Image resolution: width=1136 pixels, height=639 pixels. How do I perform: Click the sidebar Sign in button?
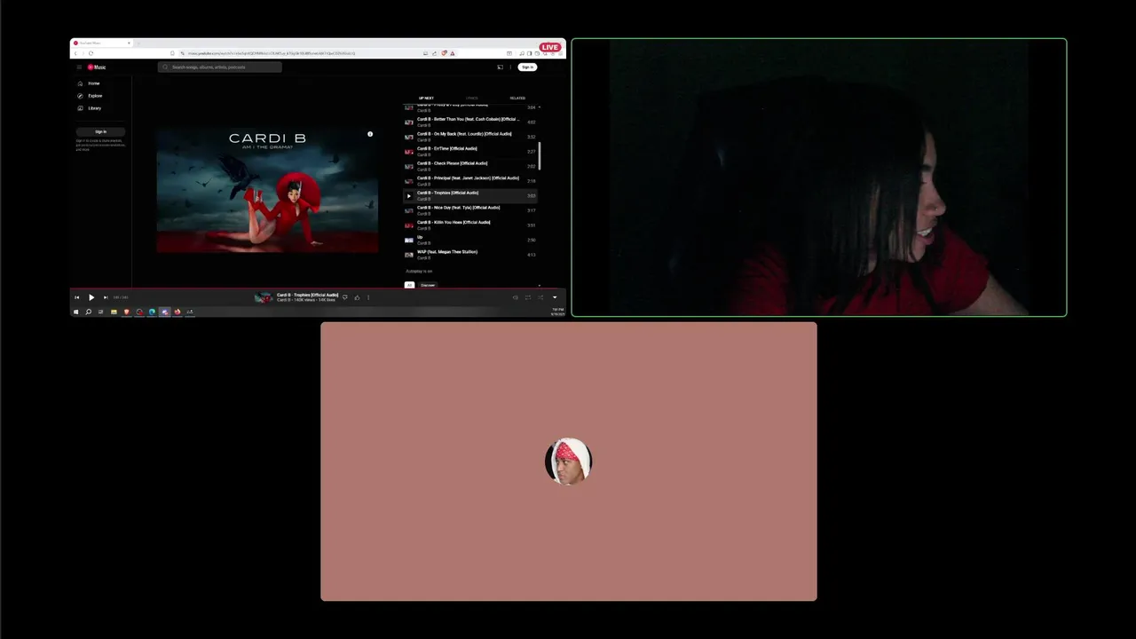pos(100,131)
